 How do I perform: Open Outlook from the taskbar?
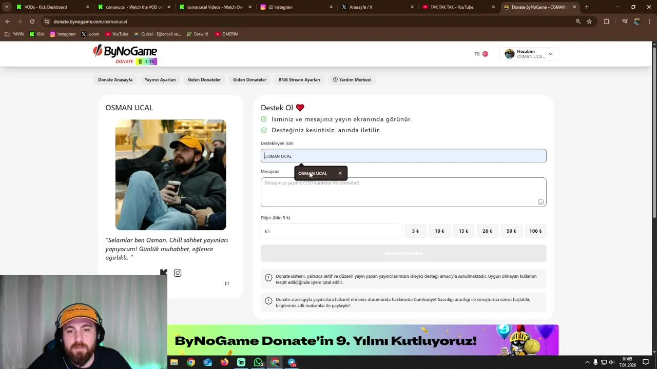[x=208, y=362]
